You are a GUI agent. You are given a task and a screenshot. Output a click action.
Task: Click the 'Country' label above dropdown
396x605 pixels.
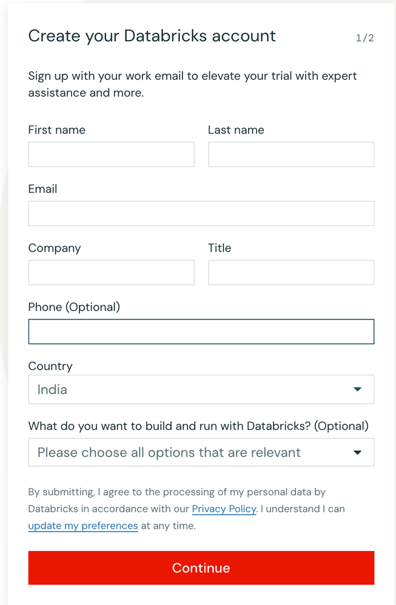click(x=50, y=366)
